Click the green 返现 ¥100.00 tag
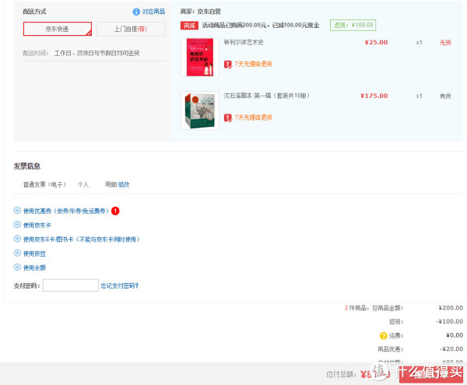 pos(353,26)
